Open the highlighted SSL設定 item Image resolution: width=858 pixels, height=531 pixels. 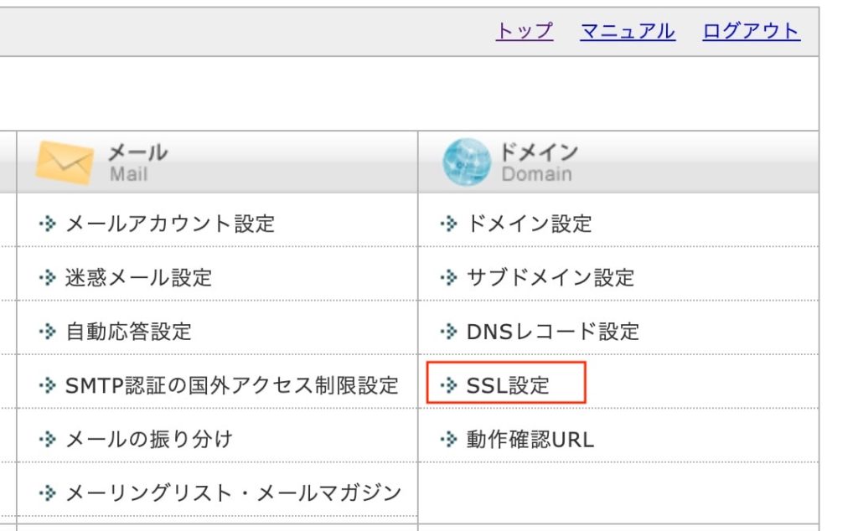pos(508,385)
